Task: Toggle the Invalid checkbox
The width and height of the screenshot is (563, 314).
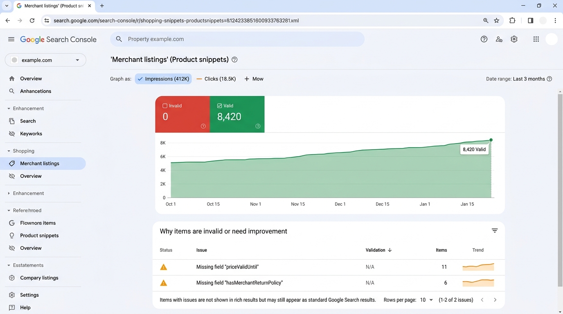Action: (x=165, y=106)
